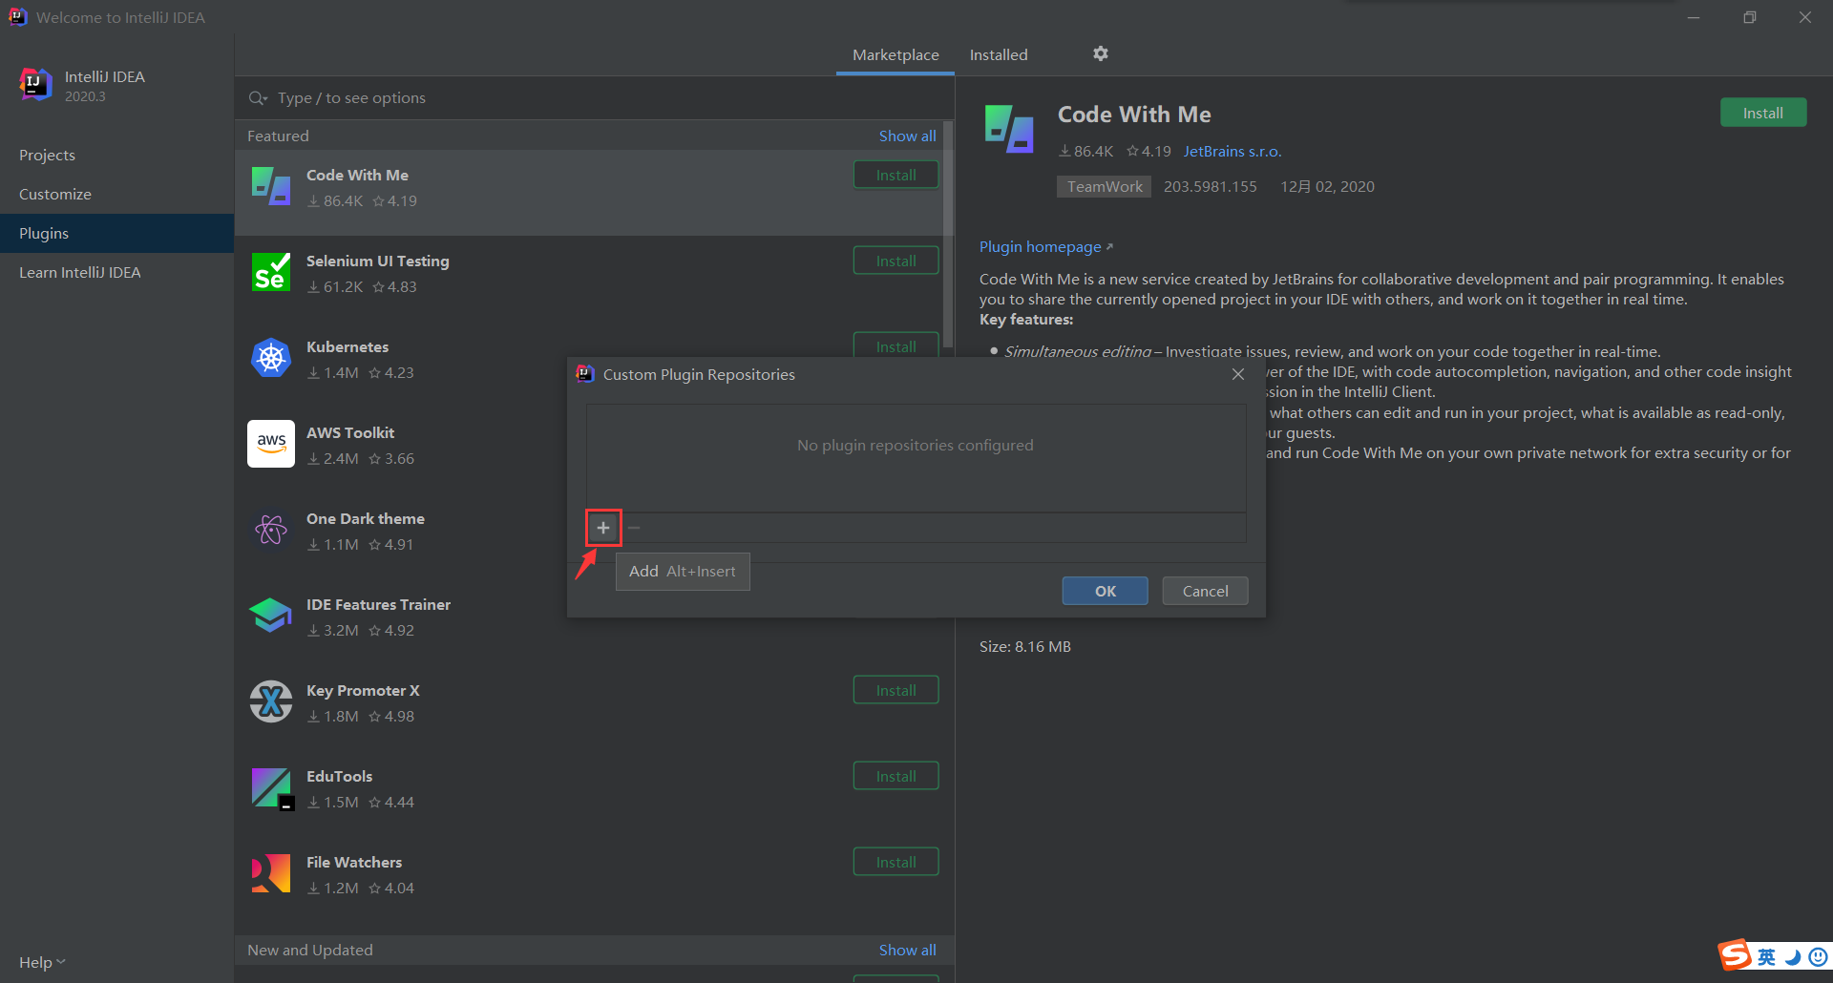Open Customize in the sidebar
This screenshot has width=1833, height=983.
(x=116, y=194)
